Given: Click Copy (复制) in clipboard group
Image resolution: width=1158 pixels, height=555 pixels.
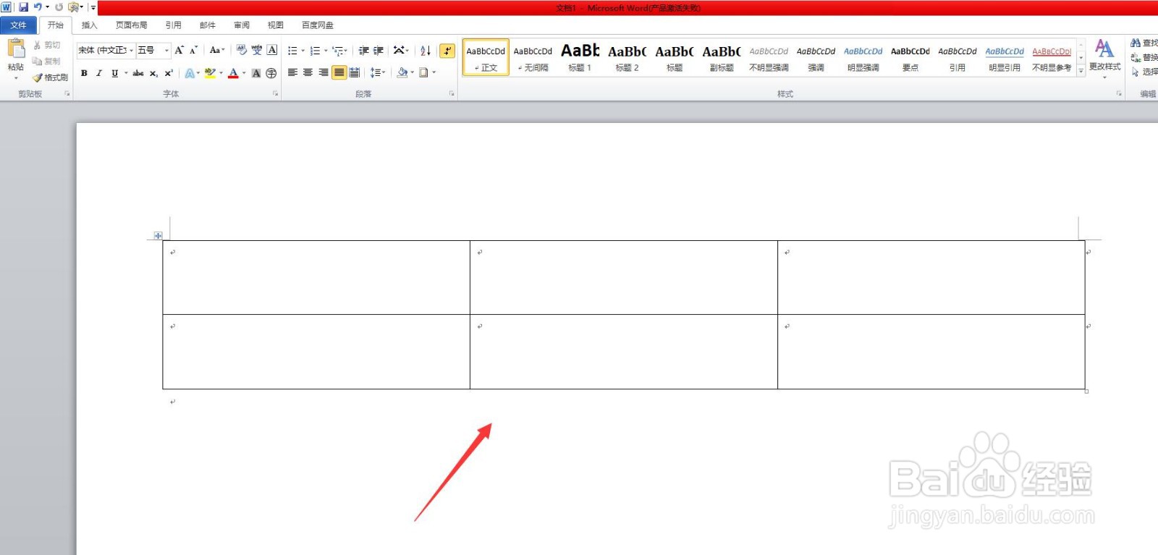Looking at the screenshot, I should [x=46, y=62].
